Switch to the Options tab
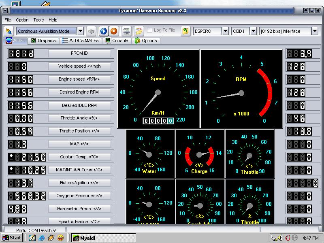 click(x=146, y=40)
